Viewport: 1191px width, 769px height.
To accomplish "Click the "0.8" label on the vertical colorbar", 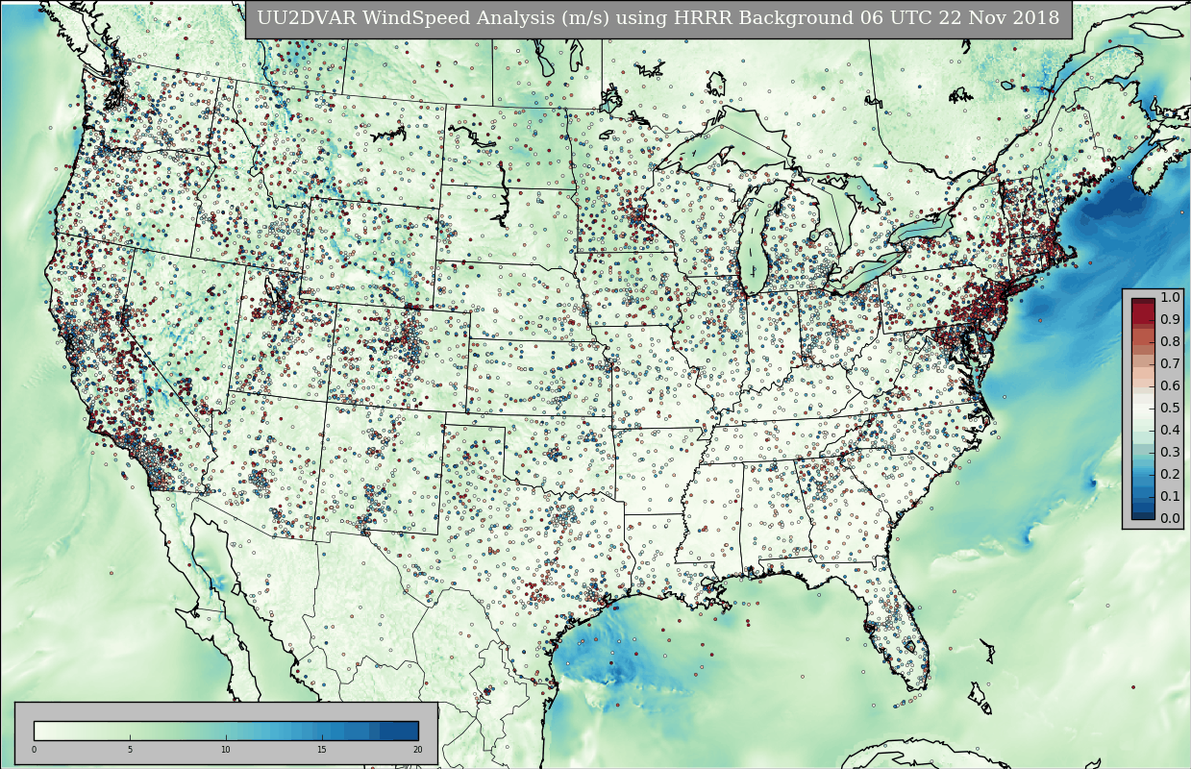I will 1170,342.
